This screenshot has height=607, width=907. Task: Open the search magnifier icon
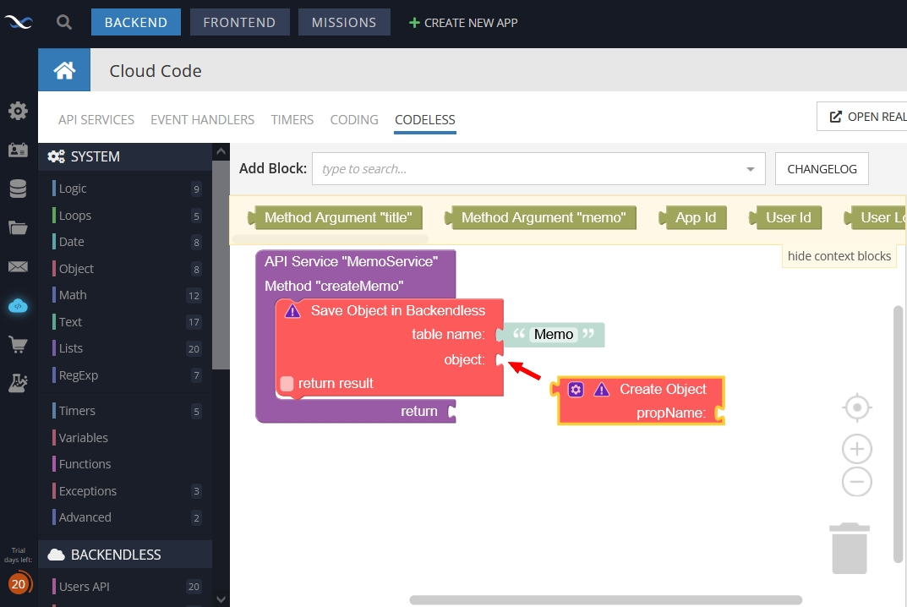click(x=64, y=23)
